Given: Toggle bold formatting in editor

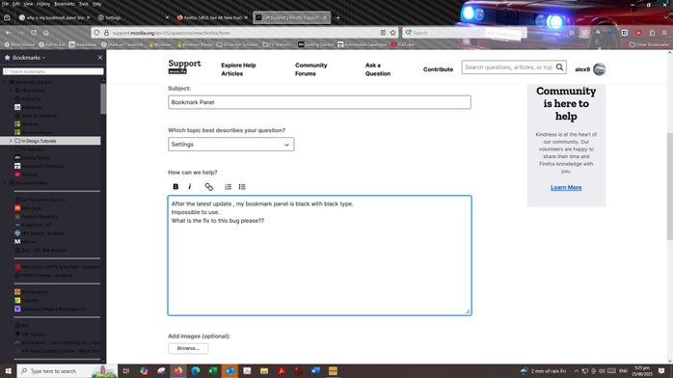Looking at the screenshot, I should coord(175,187).
